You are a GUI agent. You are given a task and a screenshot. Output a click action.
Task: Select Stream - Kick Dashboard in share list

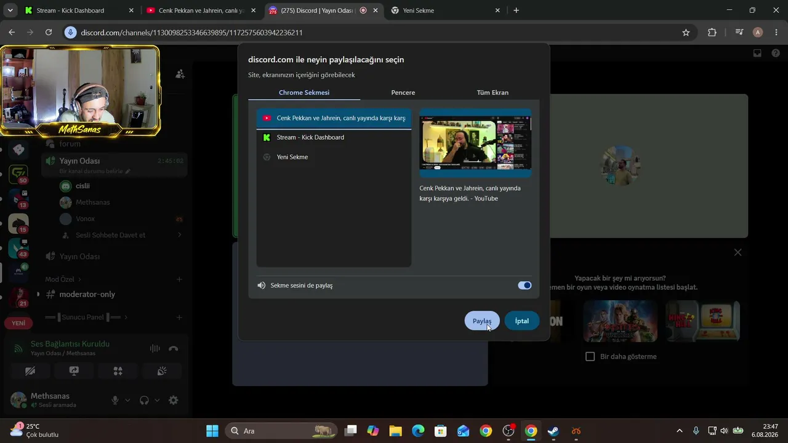click(334, 137)
